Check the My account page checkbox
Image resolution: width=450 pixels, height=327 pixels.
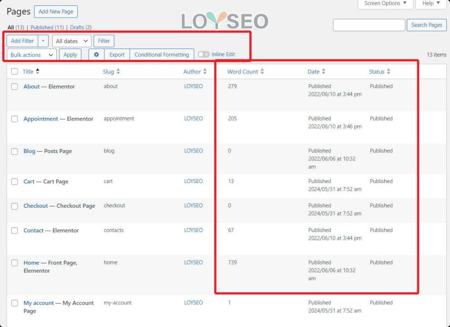point(14,303)
